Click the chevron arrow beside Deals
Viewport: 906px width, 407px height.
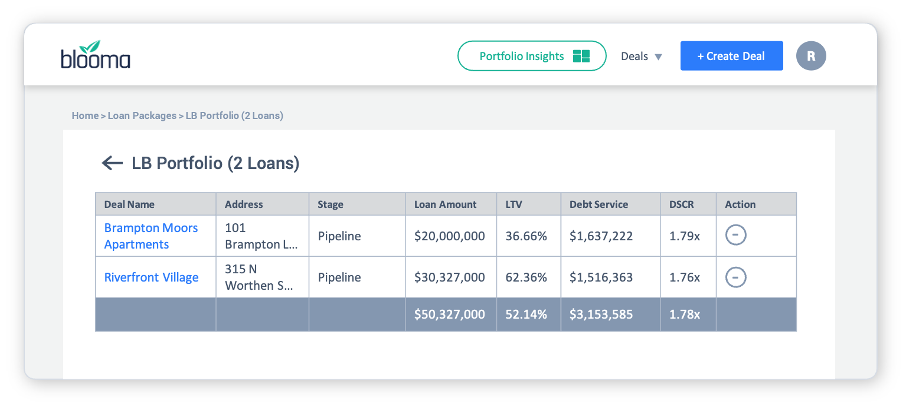659,57
